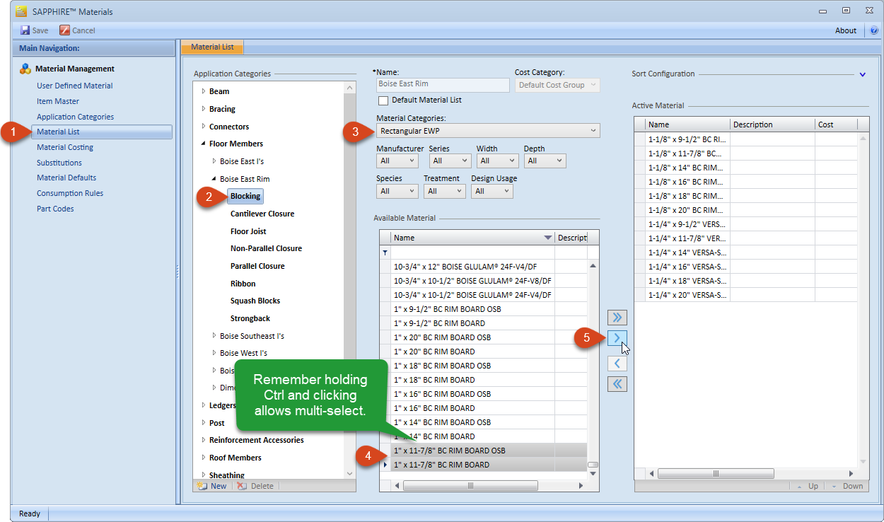Open the Series filter dropdown
The image size is (884, 522).
click(x=448, y=161)
